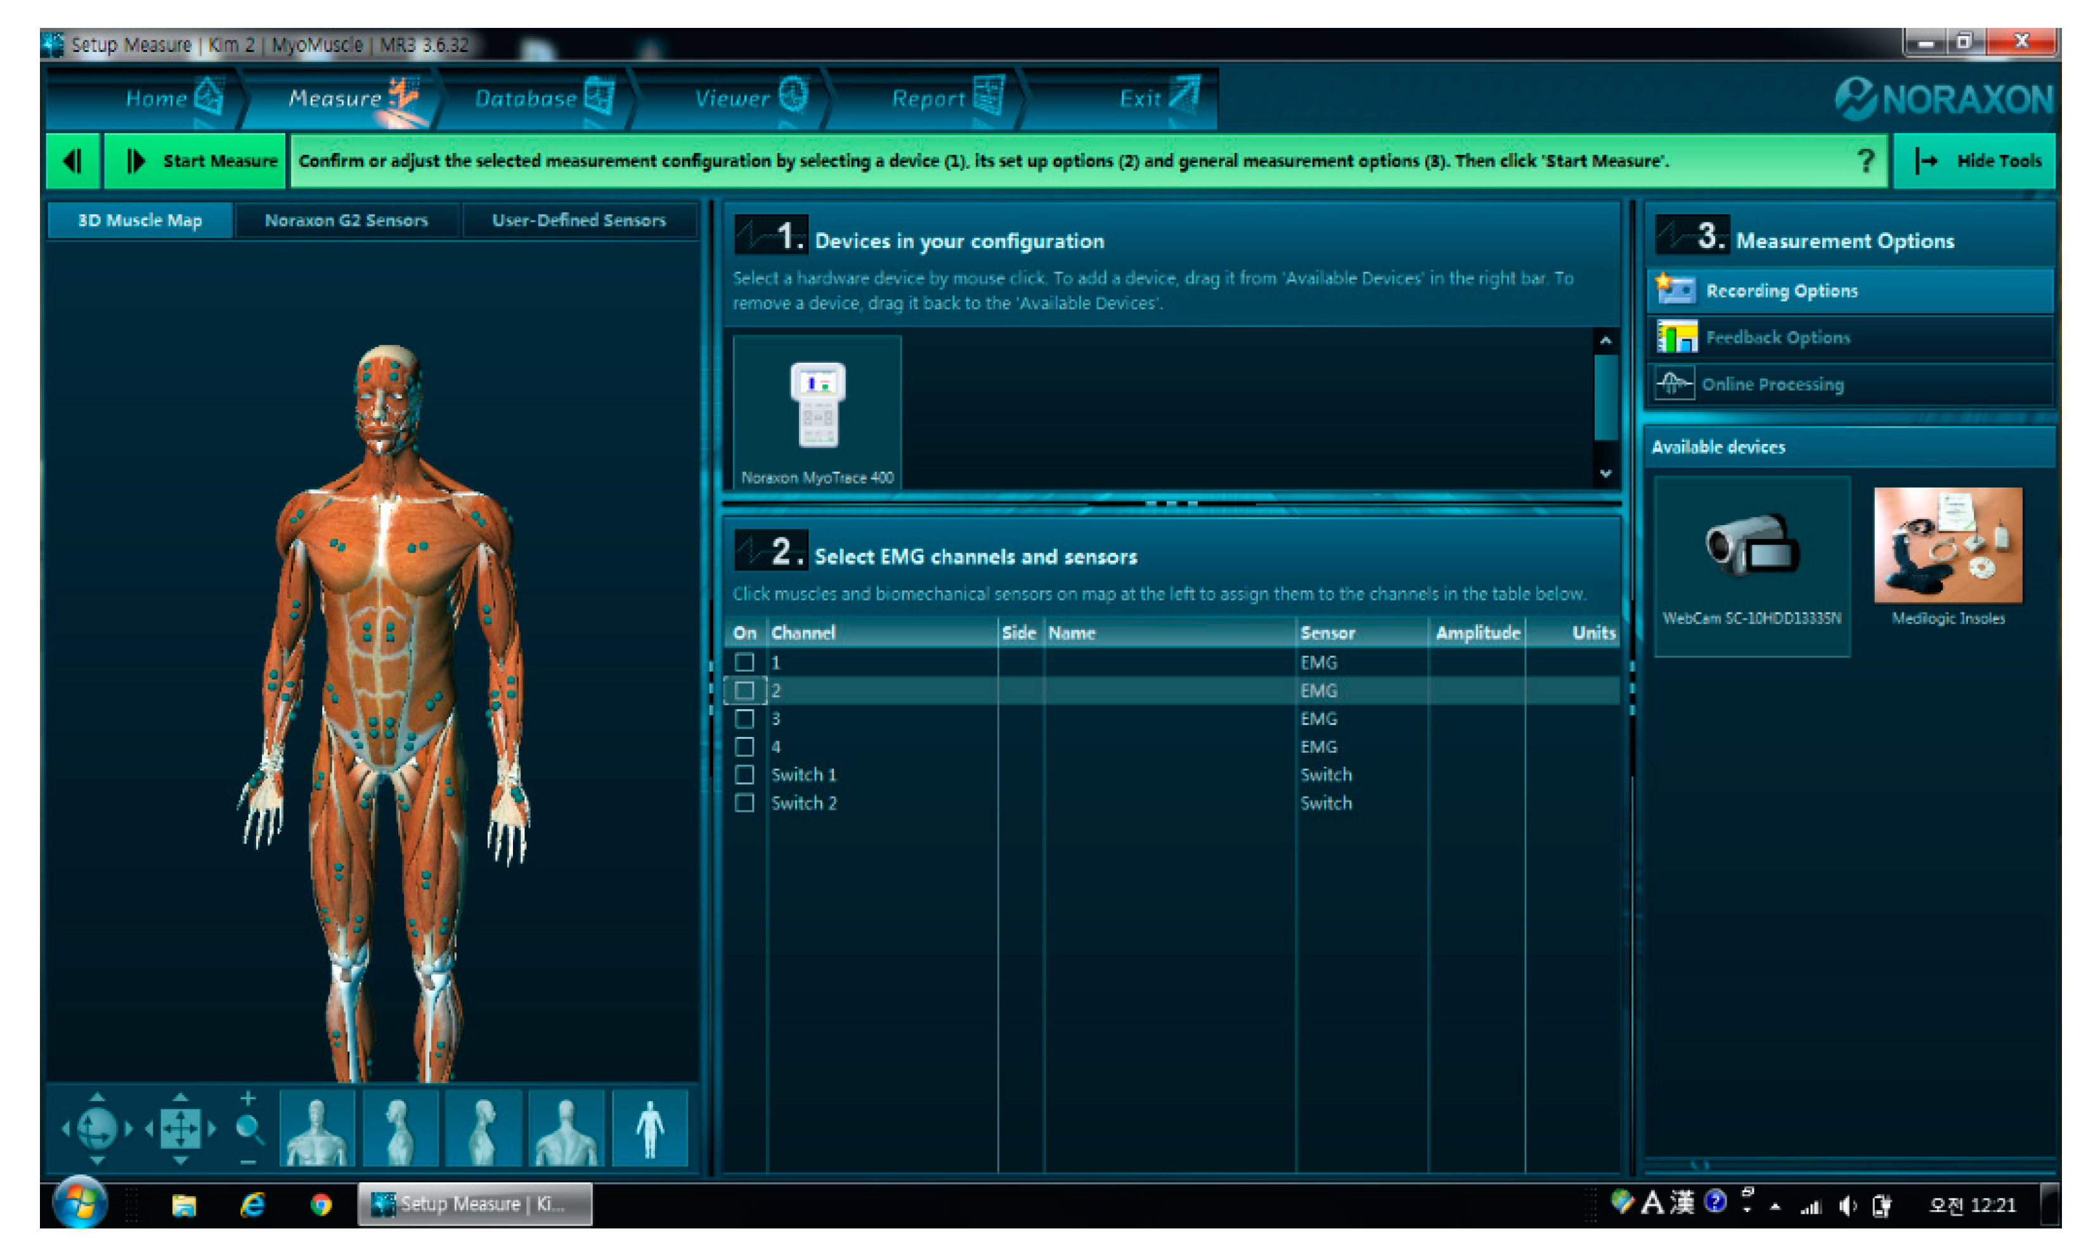Click Hide Tools button

[x=1975, y=160]
